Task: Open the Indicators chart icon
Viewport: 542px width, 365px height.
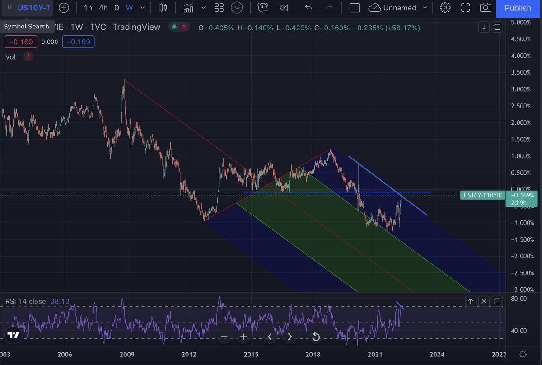Action: 189,8
